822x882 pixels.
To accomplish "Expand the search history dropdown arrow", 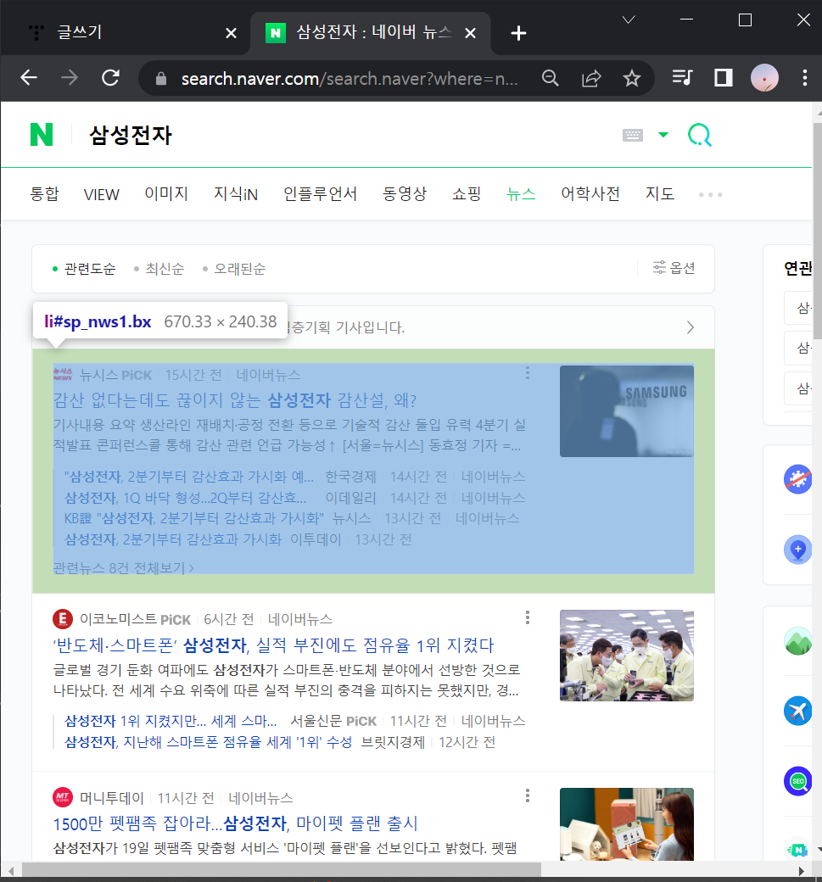I will tap(663, 135).
